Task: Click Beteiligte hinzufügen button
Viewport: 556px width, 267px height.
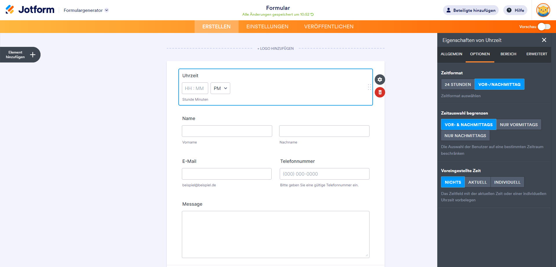Action: coord(471,10)
